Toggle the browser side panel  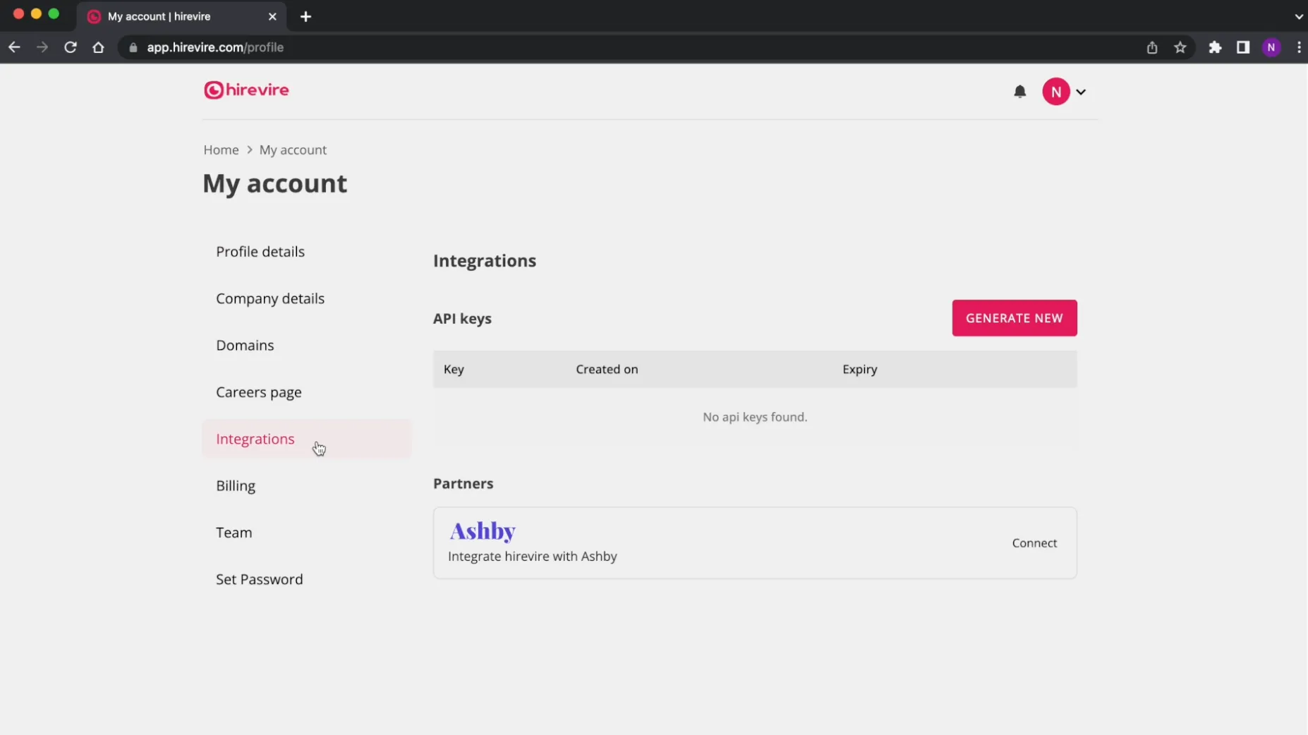(1242, 47)
